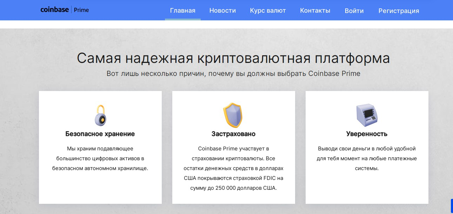Click the main page headline about the crypto platform
Image resolution: width=453 pixels, height=214 pixels.
click(234, 58)
